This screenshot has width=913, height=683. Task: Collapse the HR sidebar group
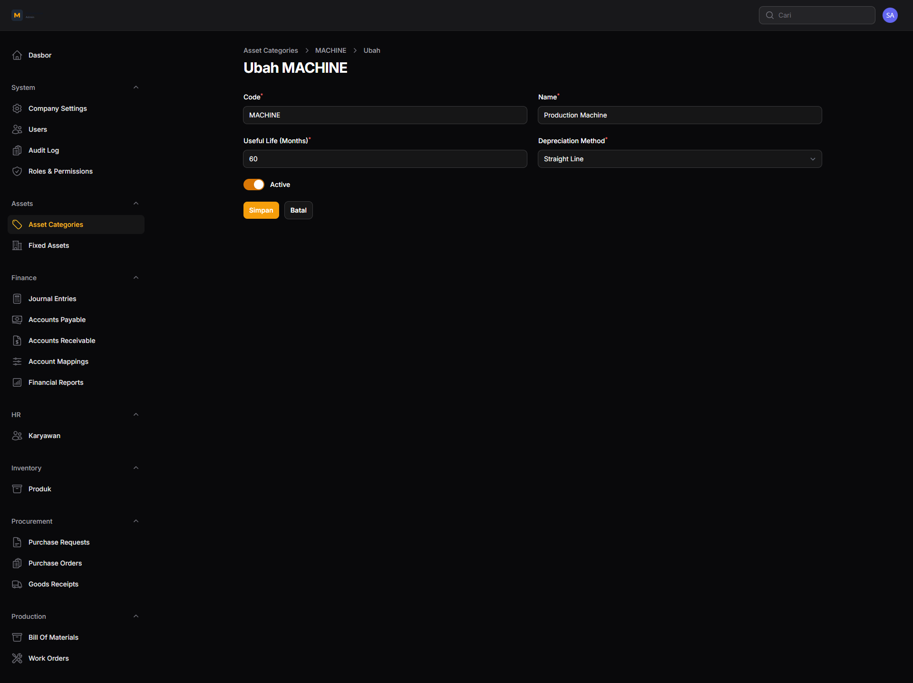click(x=136, y=415)
